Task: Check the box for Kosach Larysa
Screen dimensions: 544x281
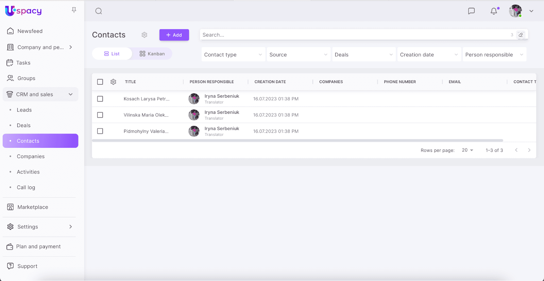Action: 100,99
